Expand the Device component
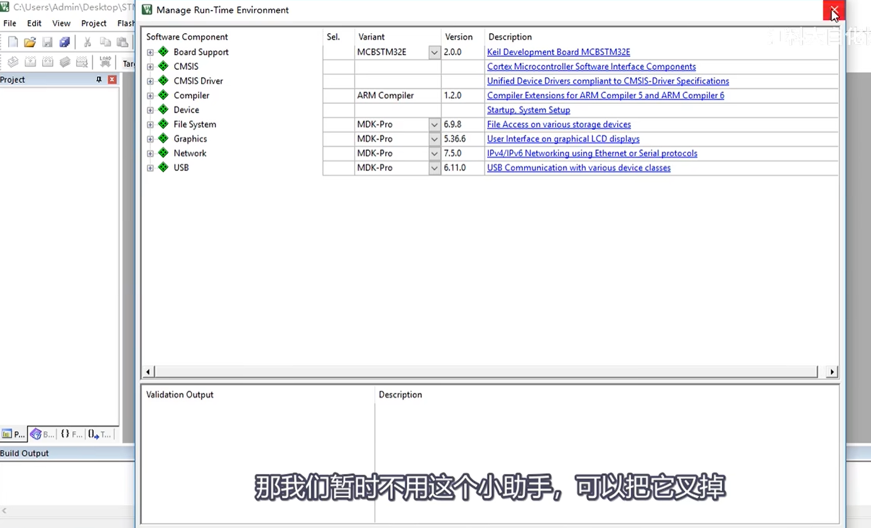This screenshot has width=871, height=528. click(150, 110)
